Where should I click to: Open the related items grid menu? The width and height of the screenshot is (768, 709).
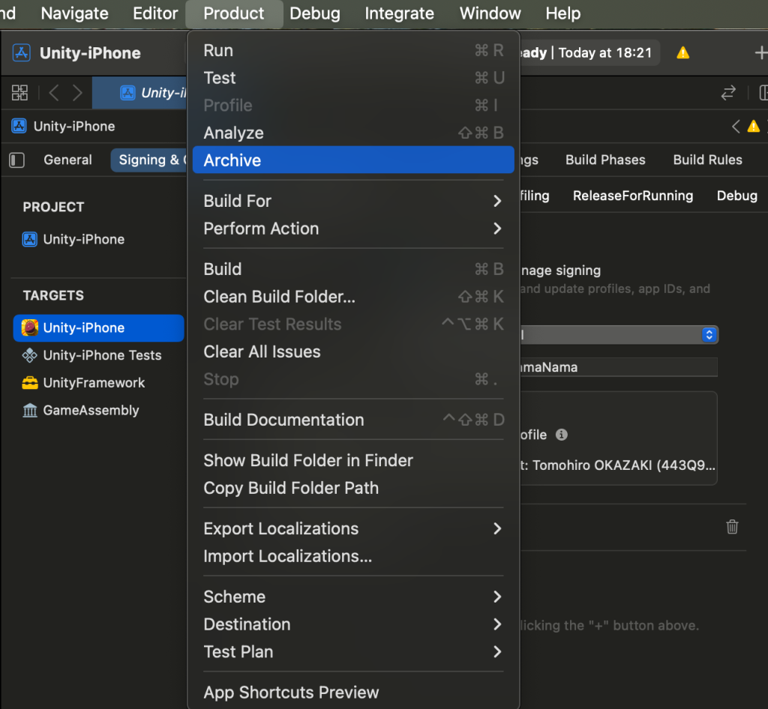[19, 92]
